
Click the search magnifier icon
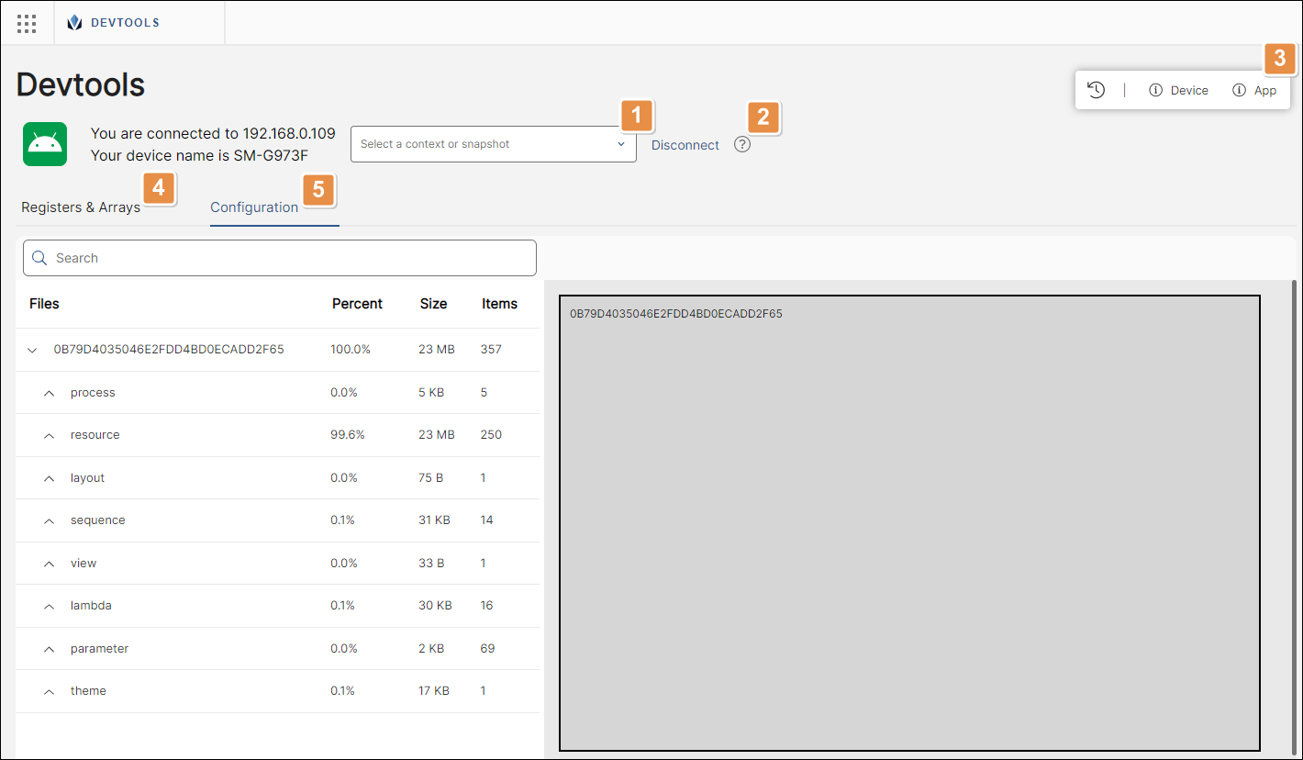click(x=39, y=258)
